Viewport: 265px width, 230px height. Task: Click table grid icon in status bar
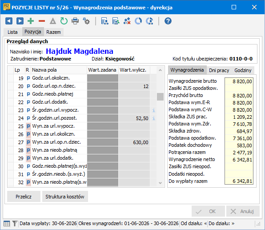point(7,224)
